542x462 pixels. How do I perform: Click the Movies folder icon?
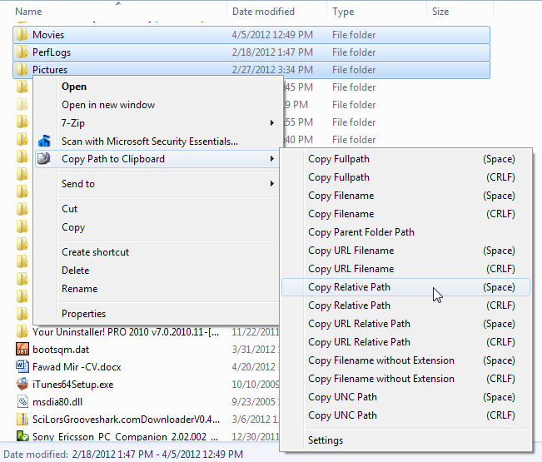point(22,35)
